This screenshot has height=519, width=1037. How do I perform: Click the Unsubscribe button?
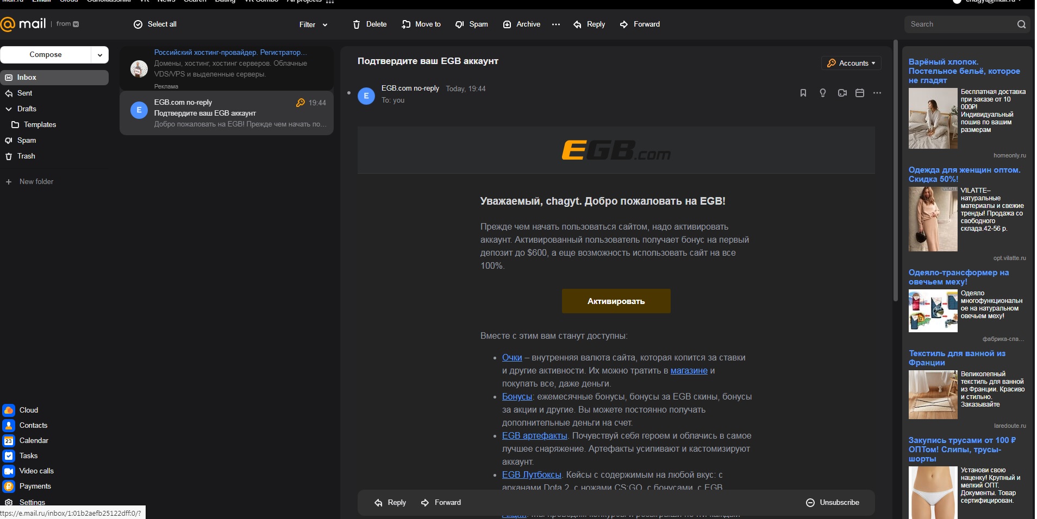pos(833,503)
